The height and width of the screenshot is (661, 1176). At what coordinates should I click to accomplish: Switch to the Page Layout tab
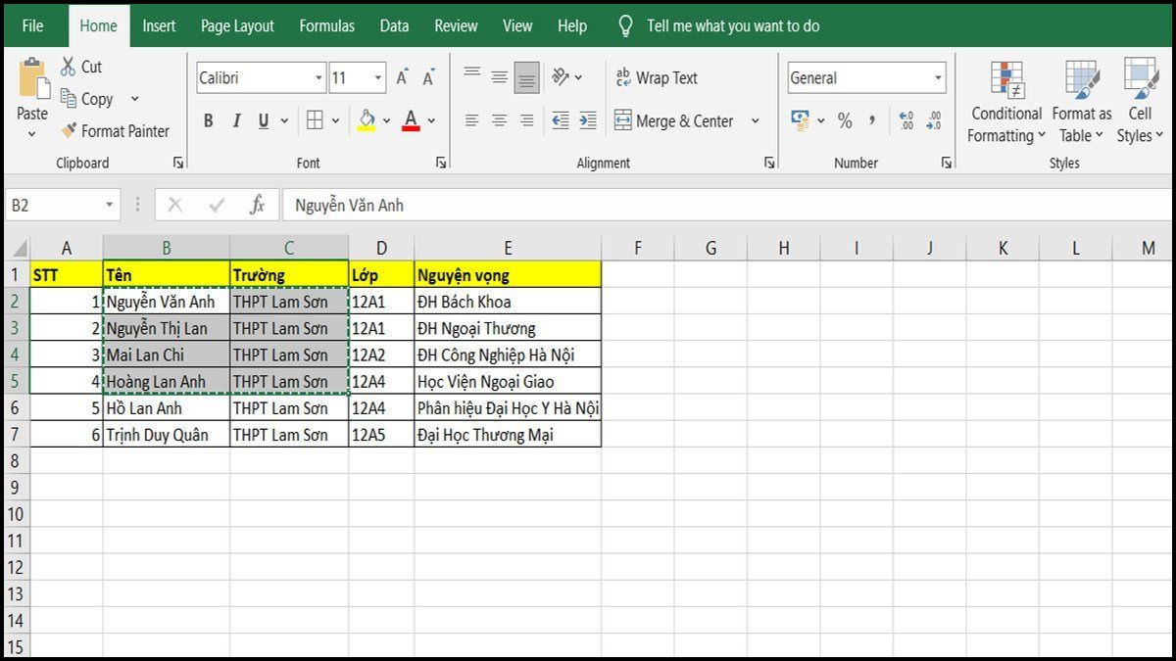click(237, 26)
